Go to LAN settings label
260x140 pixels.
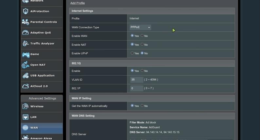(x=33, y=117)
